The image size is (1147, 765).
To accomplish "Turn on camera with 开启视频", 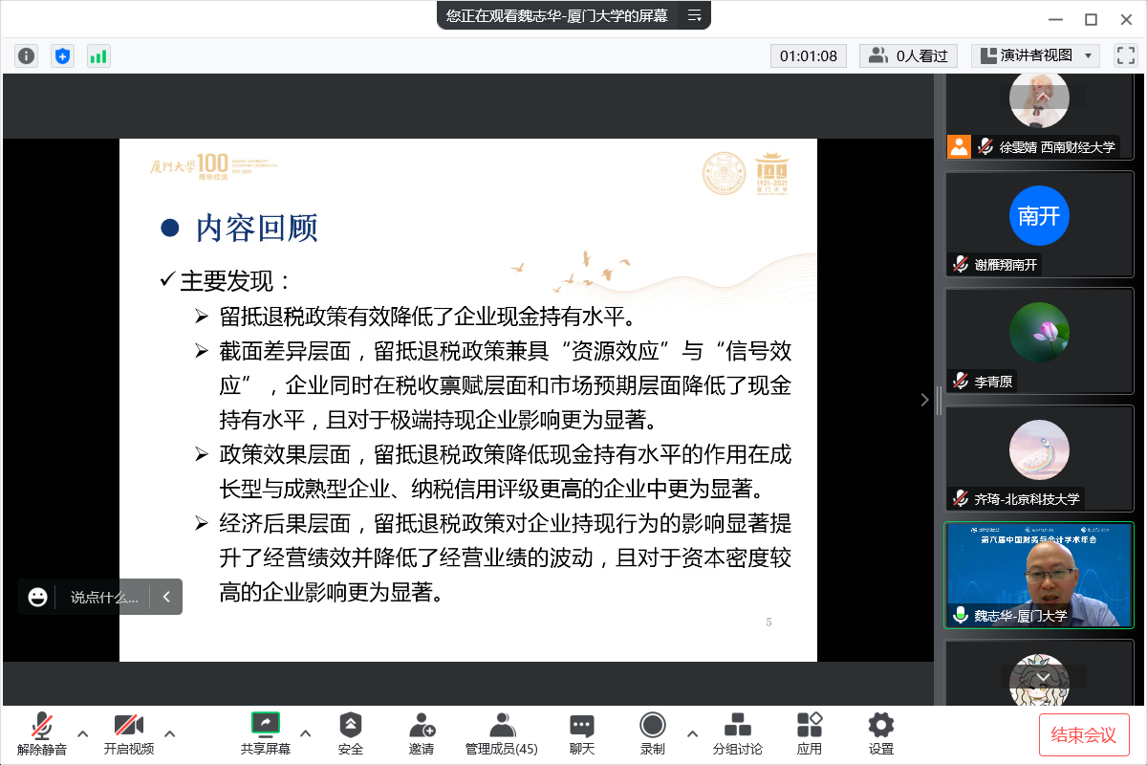I will click(x=128, y=733).
